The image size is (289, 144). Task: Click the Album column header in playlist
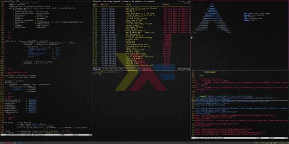(x=166, y=5)
